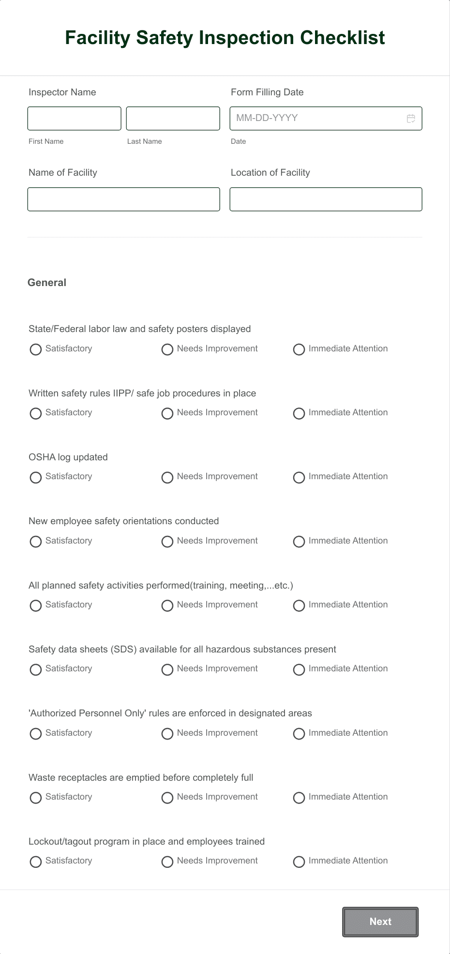The width and height of the screenshot is (450, 954).
Task: Choose Needs Improvement for written safety rules
Action: click(x=167, y=413)
